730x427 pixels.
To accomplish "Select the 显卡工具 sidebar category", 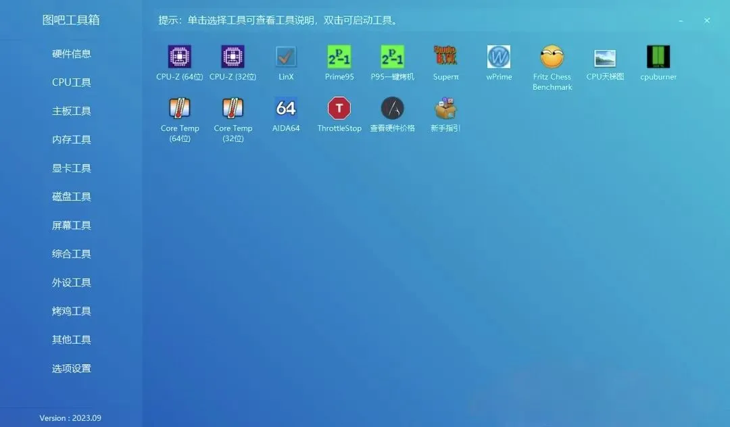I will click(x=71, y=168).
